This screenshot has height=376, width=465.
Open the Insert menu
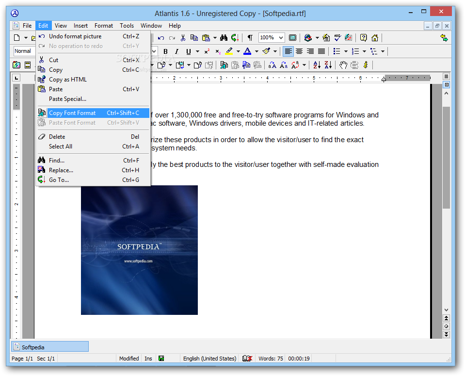80,26
